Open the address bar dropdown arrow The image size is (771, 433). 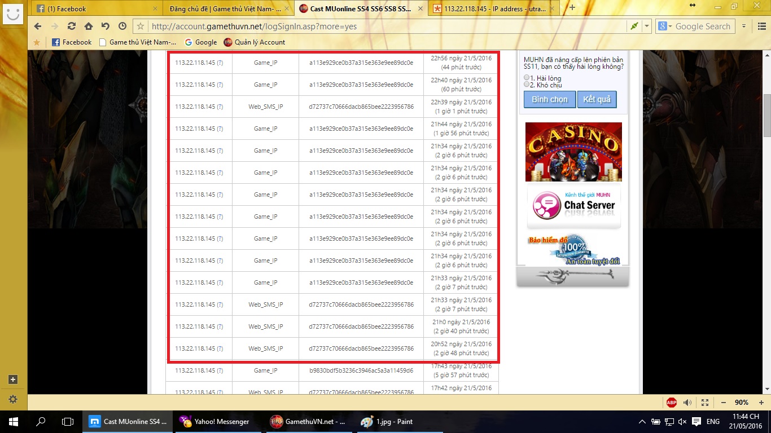click(x=647, y=26)
